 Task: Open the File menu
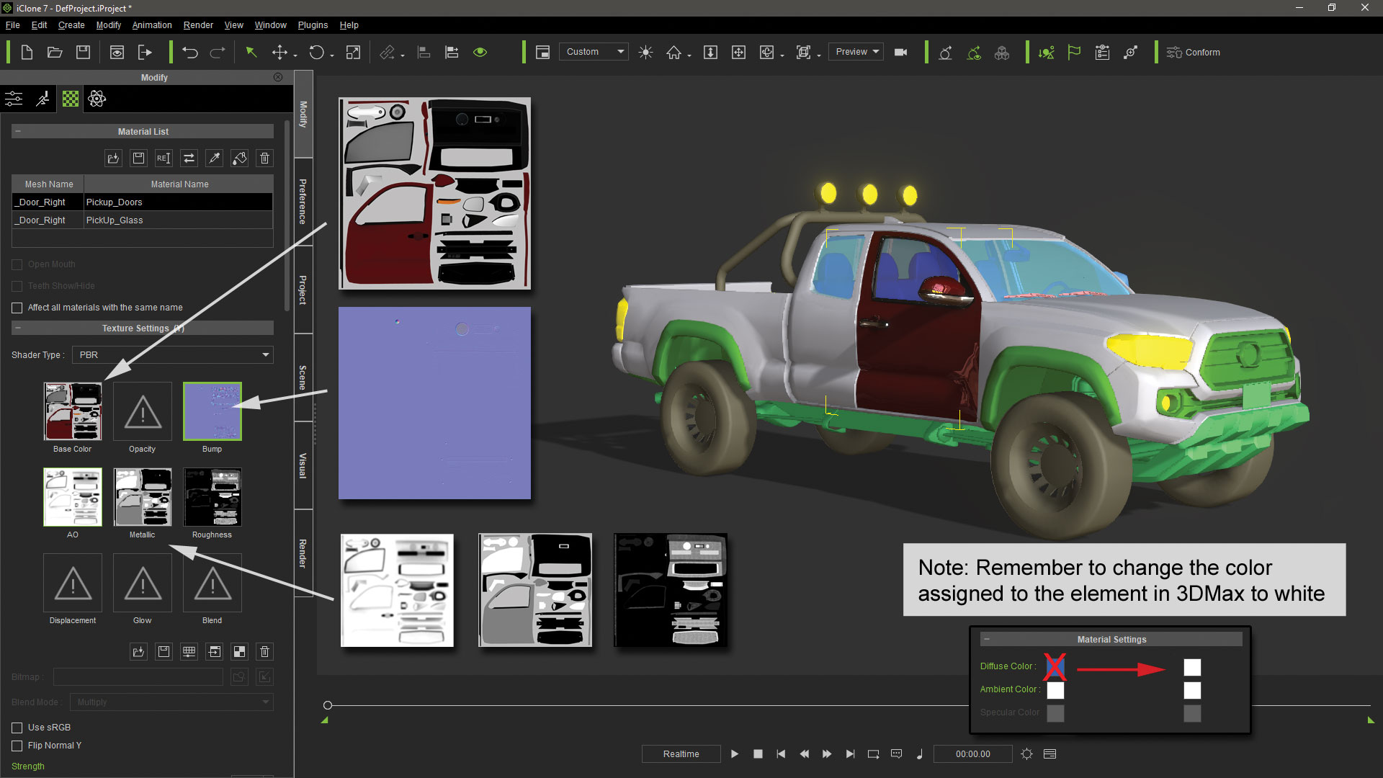[x=13, y=24]
